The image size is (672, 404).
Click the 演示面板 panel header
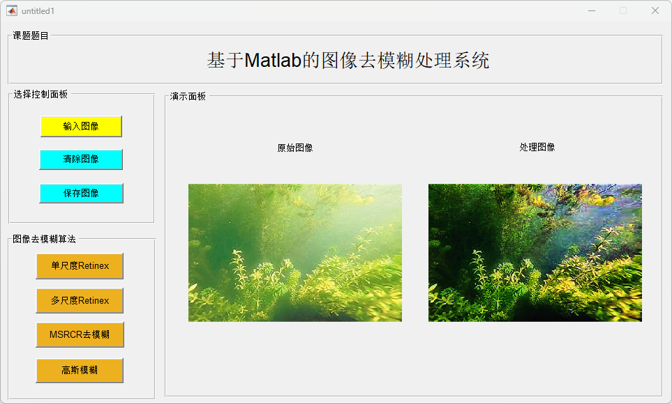click(188, 96)
